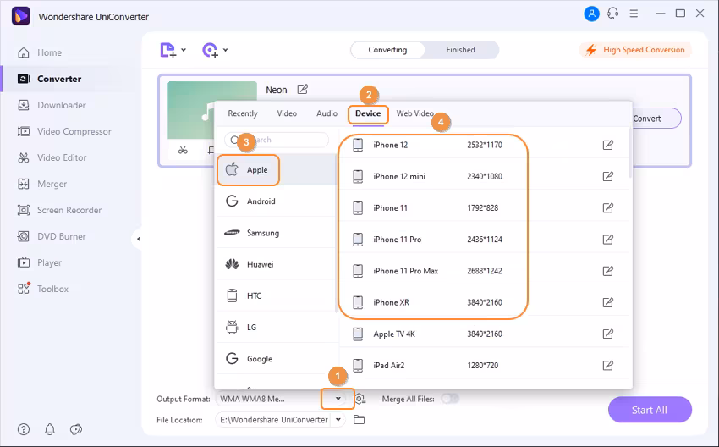Viewport: 719px width, 447px height.
Task: Choose the iPhone 11 preset
Action: pos(484,208)
